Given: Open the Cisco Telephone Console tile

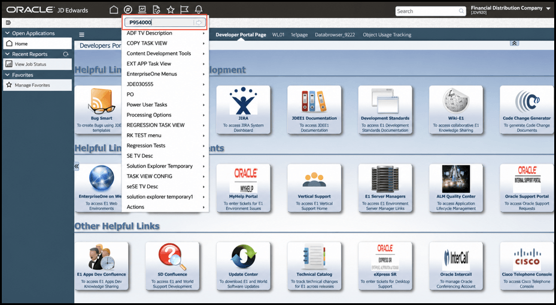Looking at the screenshot, I should pos(527,266).
